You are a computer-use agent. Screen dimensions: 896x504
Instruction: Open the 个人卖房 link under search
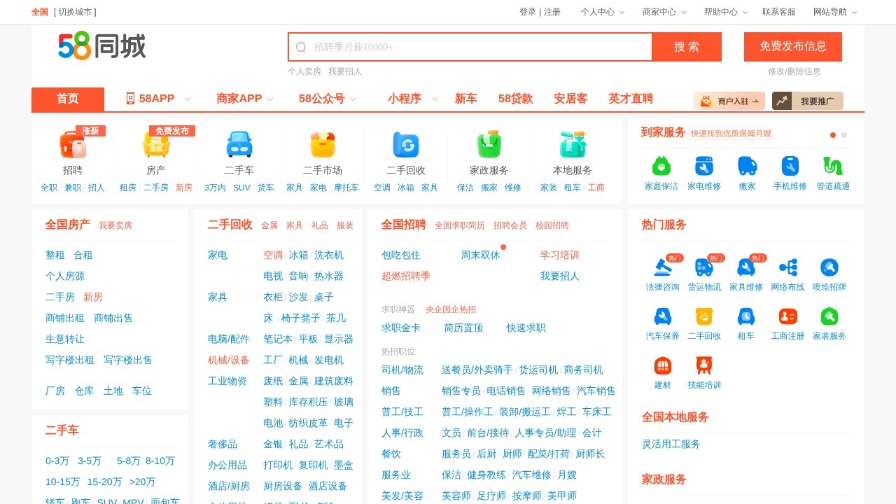304,71
